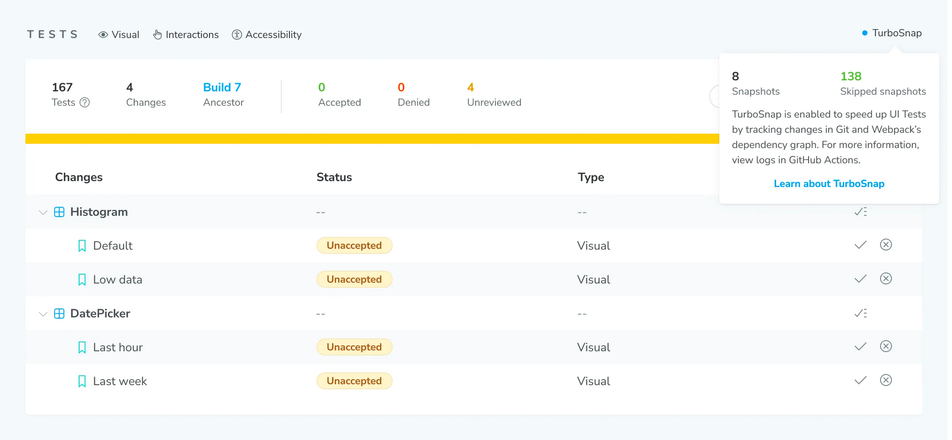Deny the Low data story change

point(886,279)
